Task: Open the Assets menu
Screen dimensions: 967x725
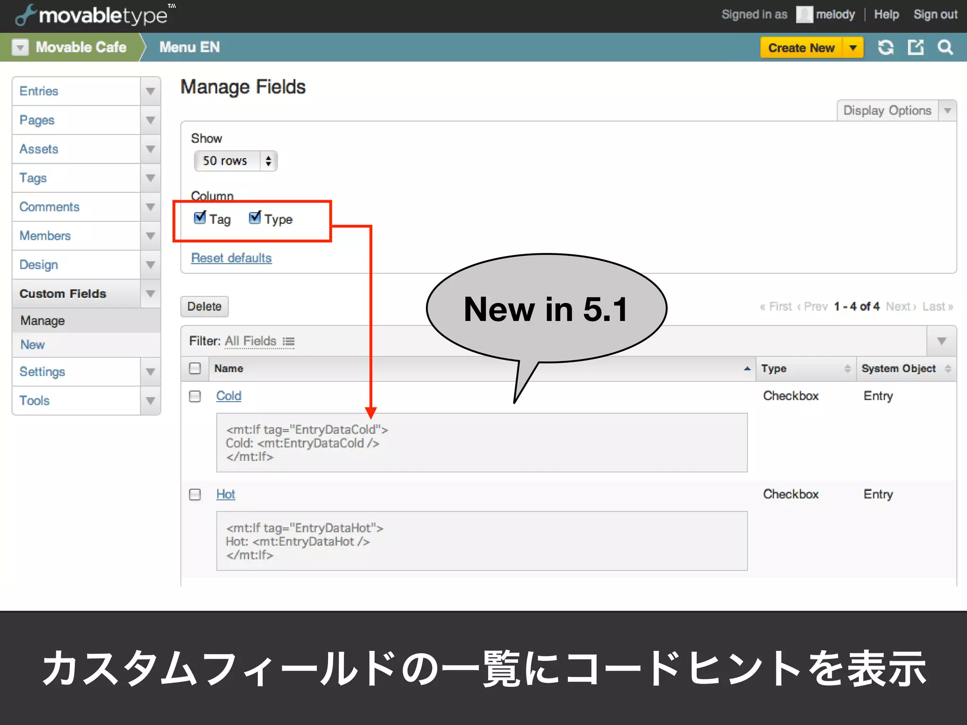Action: (x=76, y=149)
